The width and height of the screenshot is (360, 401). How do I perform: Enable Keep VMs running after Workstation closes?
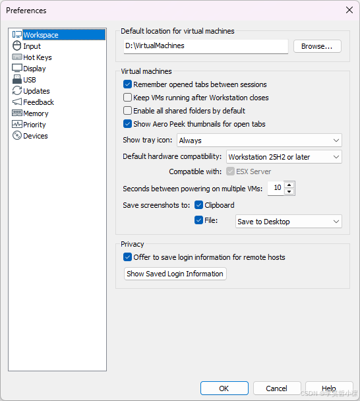127,98
